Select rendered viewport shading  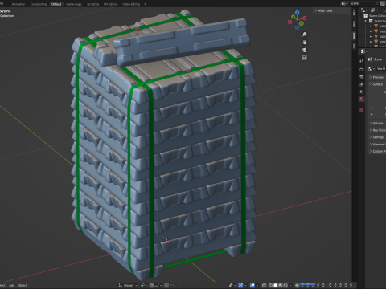coord(285,285)
